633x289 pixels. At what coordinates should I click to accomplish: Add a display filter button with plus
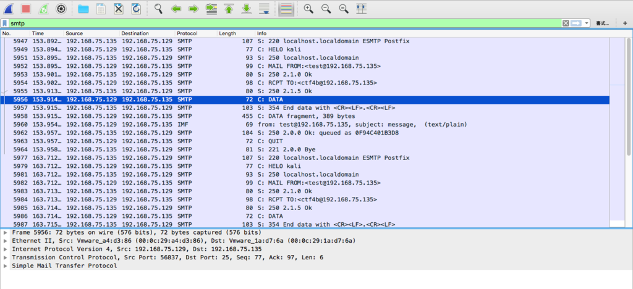coord(625,23)
